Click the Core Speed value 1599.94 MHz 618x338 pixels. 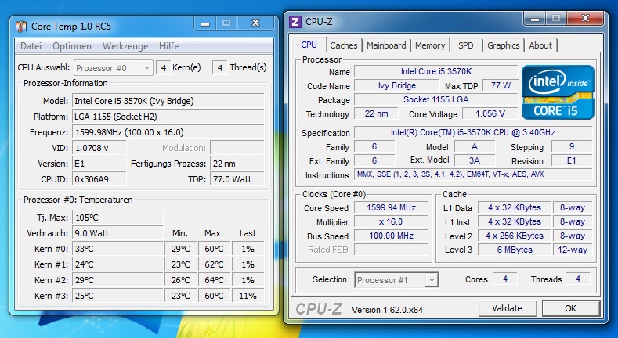coord(391,208)
